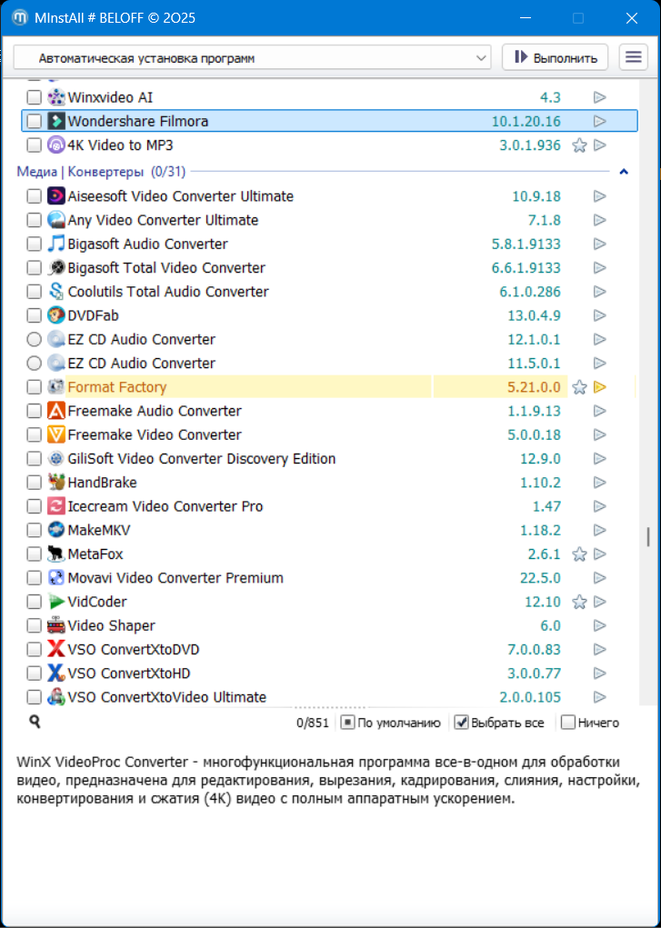Click the search magnifier icon at bottom left

[x=35, y=722]
